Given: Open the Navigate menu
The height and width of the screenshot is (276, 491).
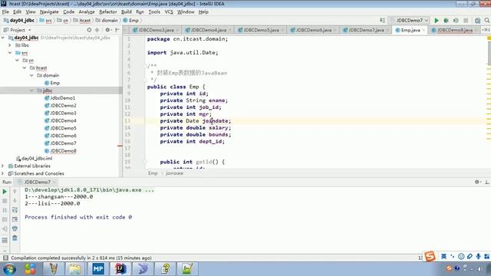Looking at the screenshot, I should coord(49,12).
